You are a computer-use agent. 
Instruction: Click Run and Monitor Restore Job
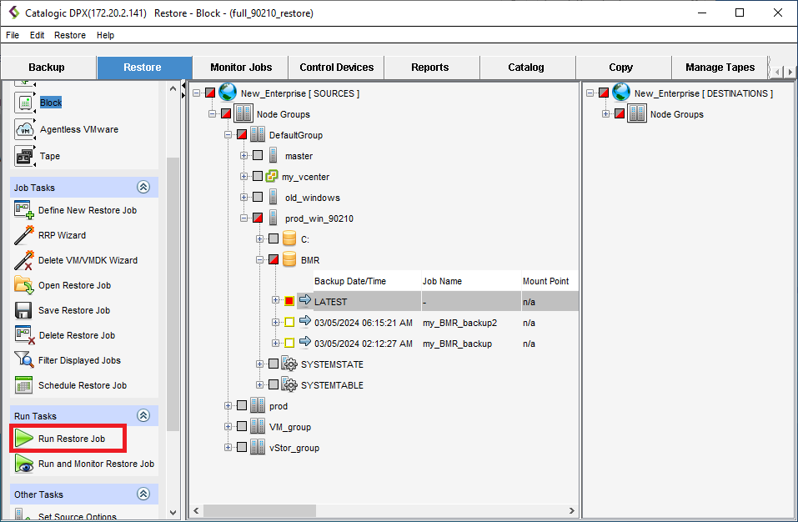[x=96, y=464]
